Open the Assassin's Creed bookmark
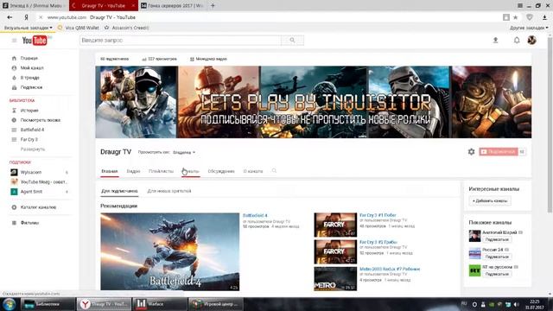This screenshot has height=311, width=553. pos(127,28)
